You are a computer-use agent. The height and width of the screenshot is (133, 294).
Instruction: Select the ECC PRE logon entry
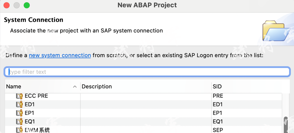[x=36, y=96]
